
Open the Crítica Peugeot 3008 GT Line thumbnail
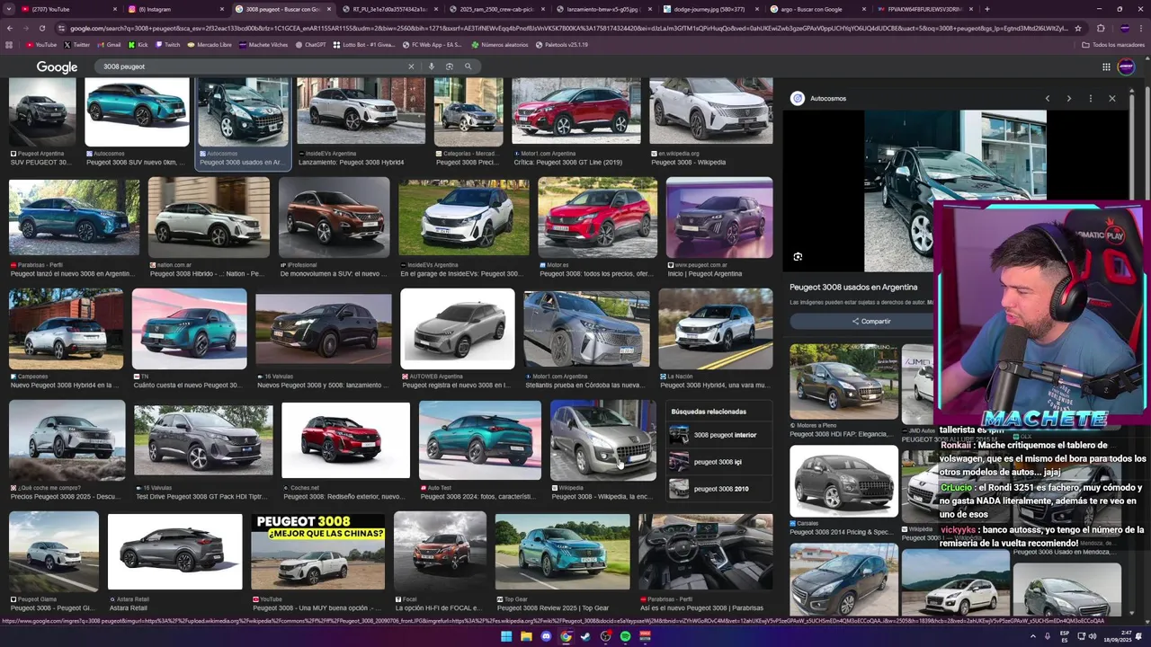(575, 111)
